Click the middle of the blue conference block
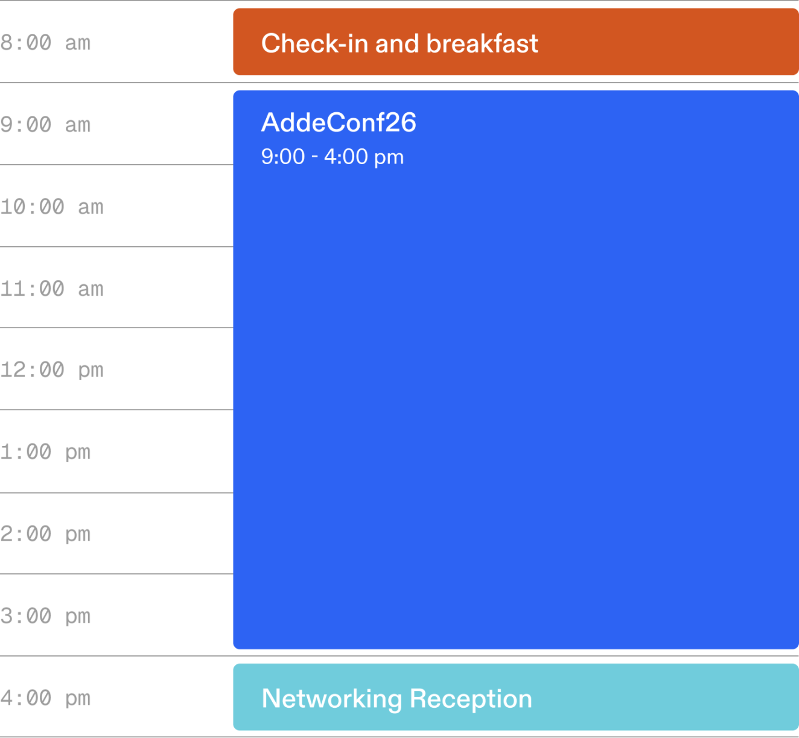 516,370
